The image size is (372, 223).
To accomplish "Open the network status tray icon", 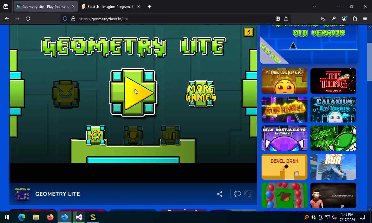I will click(x=328, y=217).
